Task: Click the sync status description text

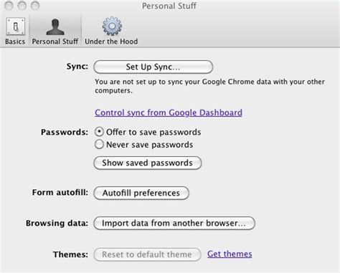Action: [x=209, y=86]
